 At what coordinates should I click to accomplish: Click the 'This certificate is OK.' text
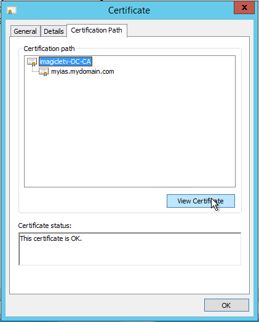coord(51,238)
